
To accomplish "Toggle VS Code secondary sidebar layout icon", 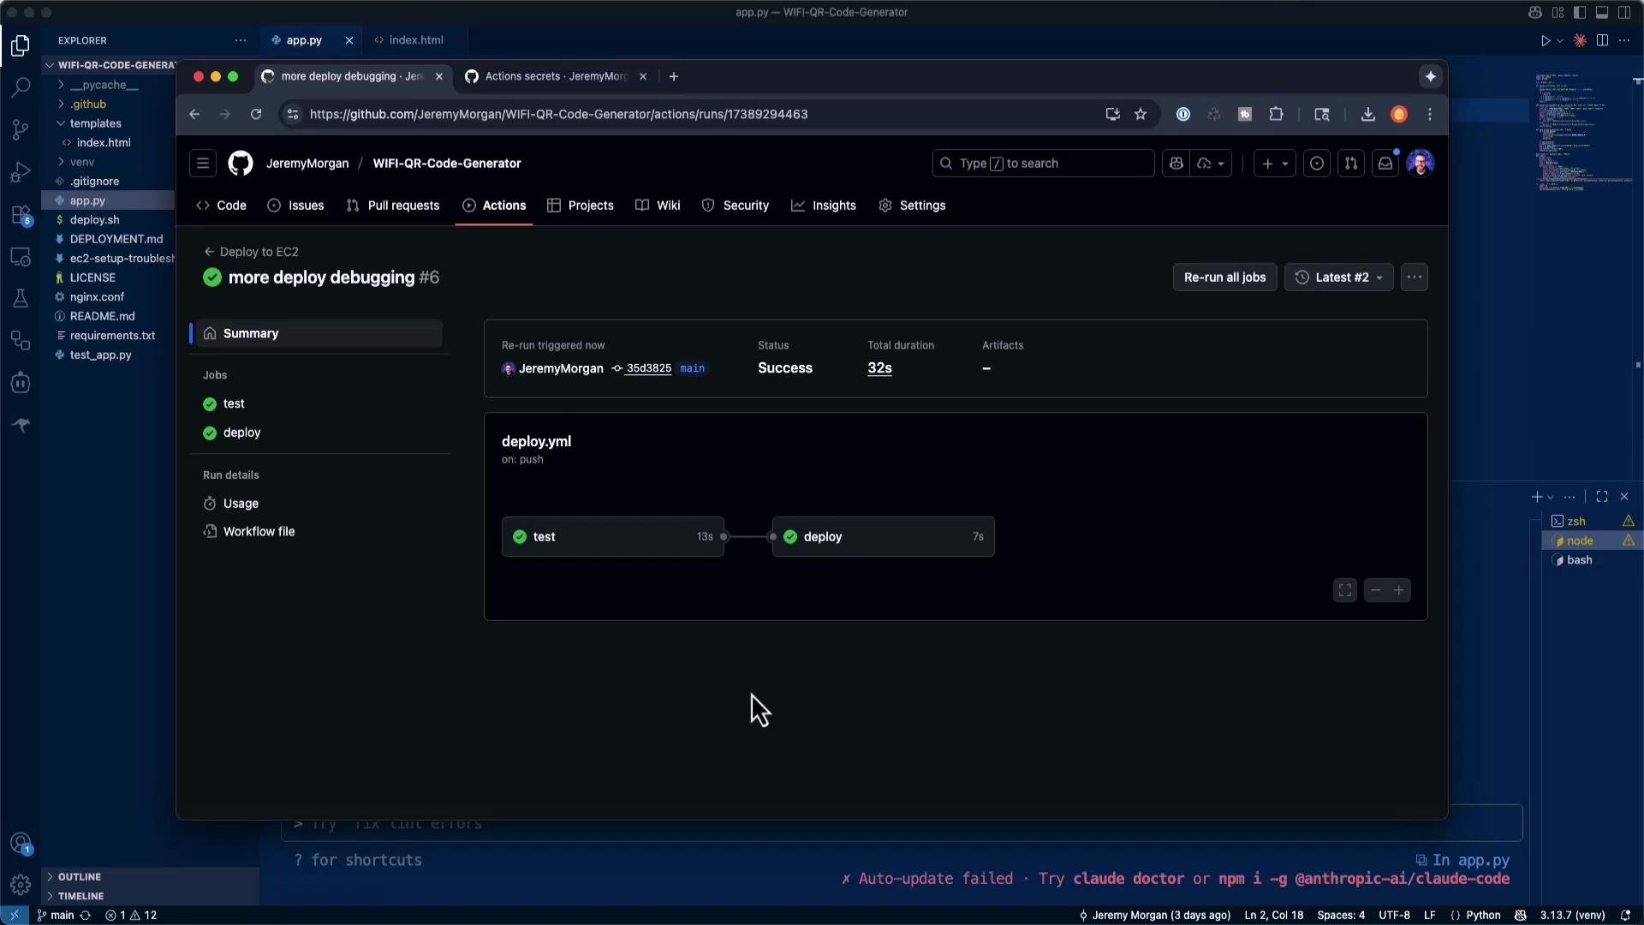I will [x=1624, y=13].
